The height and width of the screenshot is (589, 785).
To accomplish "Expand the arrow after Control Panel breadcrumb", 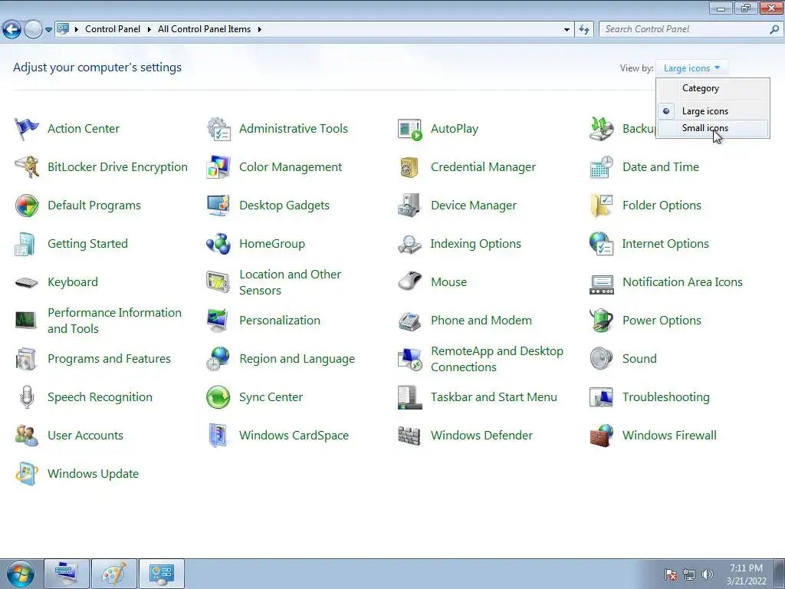I will [149, 29].
